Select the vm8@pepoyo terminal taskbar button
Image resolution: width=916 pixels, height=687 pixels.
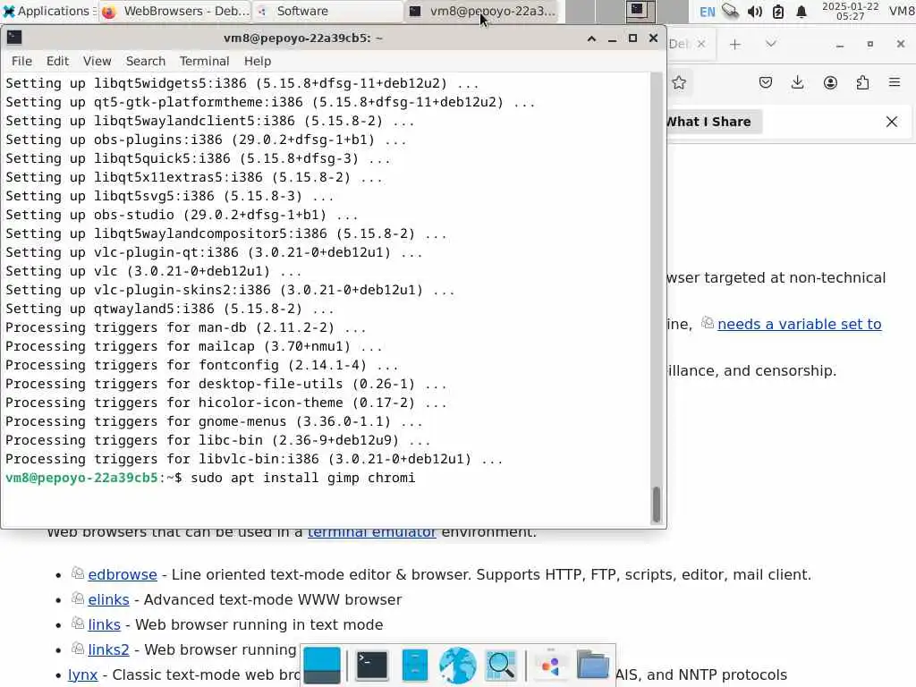[x=481, y=11]
